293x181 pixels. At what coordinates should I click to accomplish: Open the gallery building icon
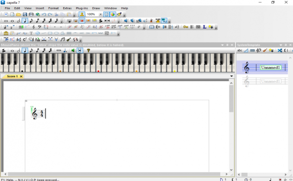(x=6, y=33)
